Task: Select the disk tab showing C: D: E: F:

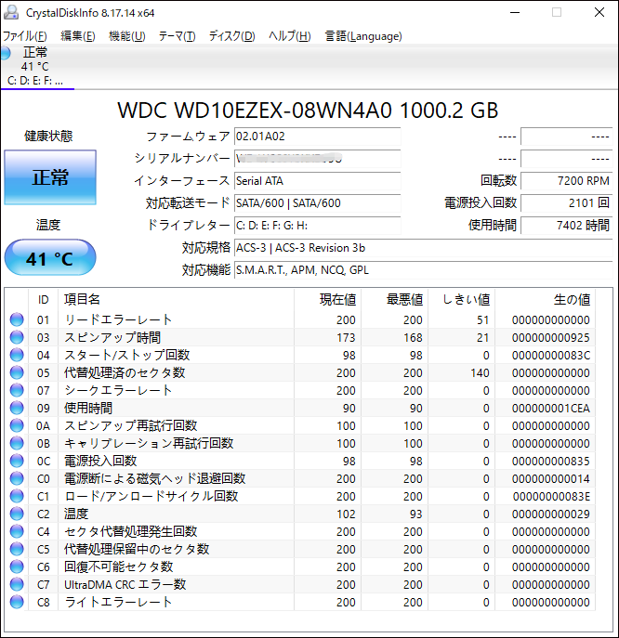Action: click(x=35, y=66)
